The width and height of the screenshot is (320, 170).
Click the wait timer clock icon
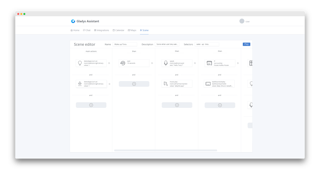pyautogui.click(x=122, y=63)
